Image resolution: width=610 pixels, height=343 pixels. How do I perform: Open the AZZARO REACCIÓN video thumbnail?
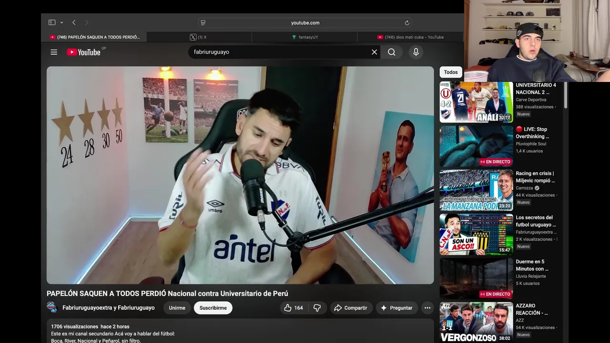pos(476,323)
